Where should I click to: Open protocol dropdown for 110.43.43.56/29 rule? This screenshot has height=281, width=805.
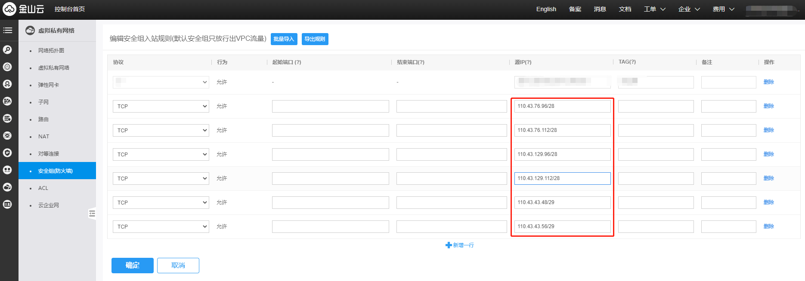click(161, 226)
